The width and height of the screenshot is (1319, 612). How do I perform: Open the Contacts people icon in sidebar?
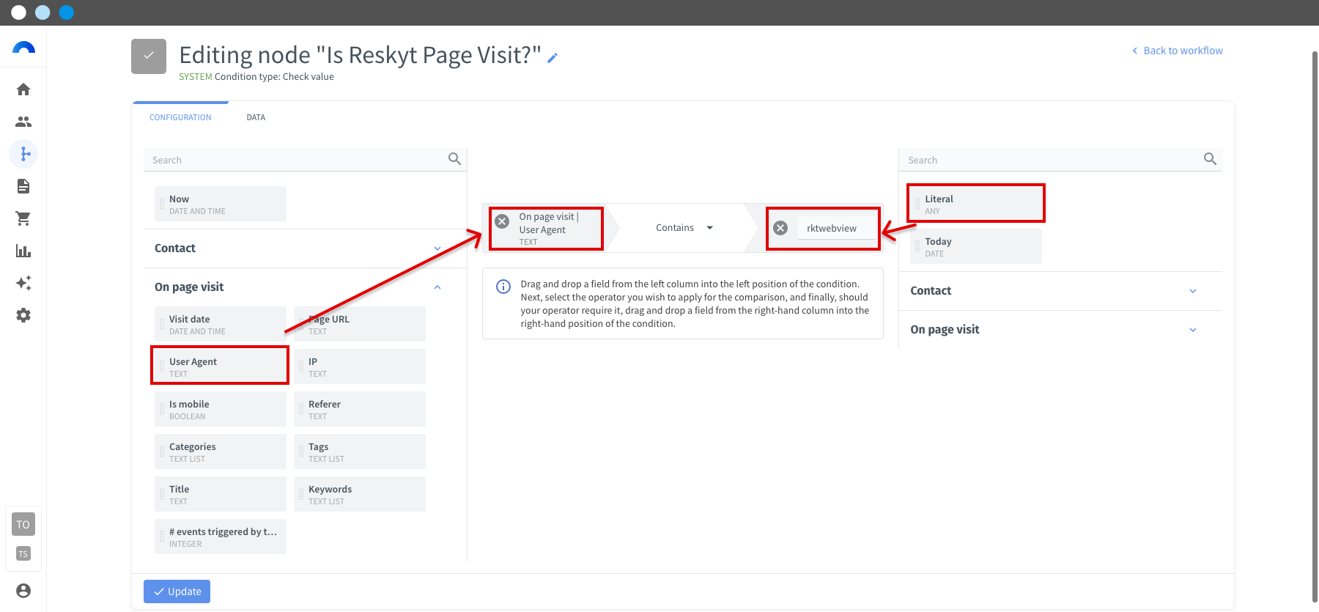(x=23, y=122)
